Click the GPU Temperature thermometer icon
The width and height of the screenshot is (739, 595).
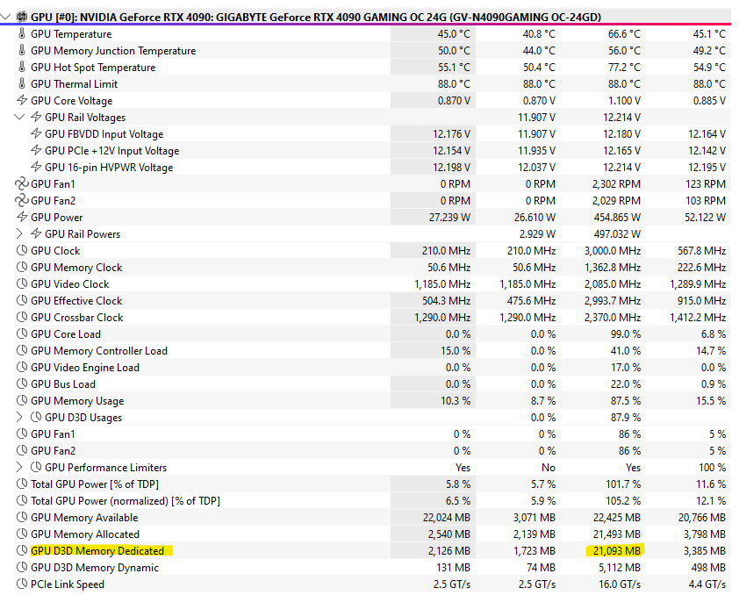click(22, 34)
